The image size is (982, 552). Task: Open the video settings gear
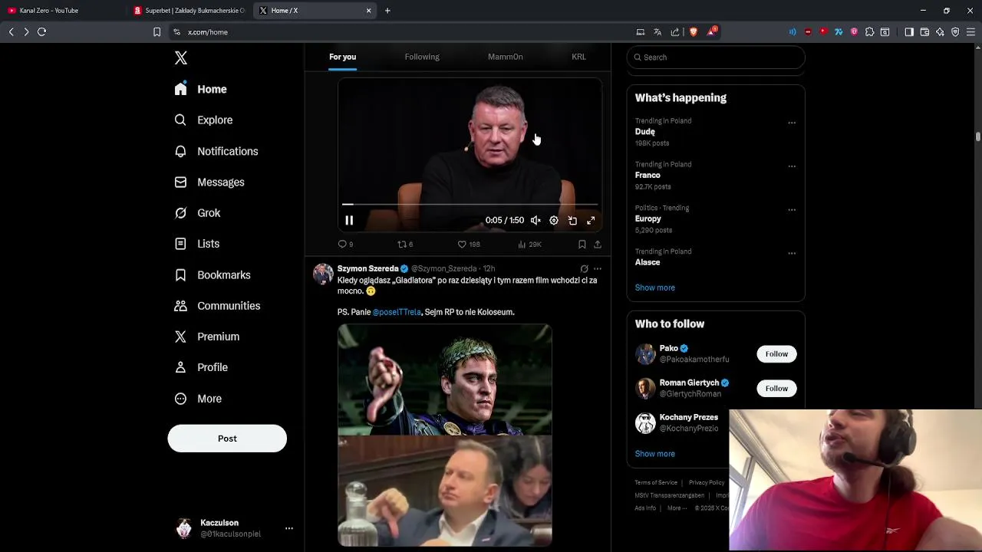[x=554, y=220]
